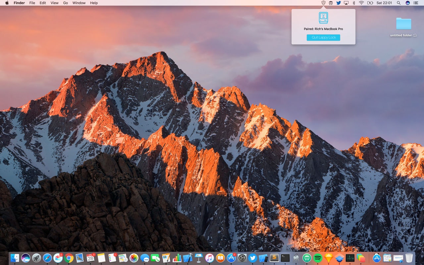Open the Go menu
Screen dimensions: 424x265
[x=65, y=3]
